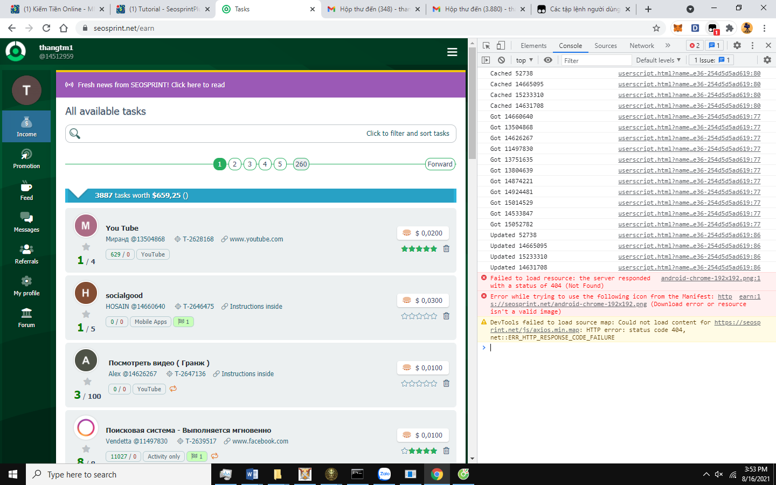This screenshot has height=485, width=776.
Task: Click the Посмотреть видео task rating stars
Action: tap(419, 383)
